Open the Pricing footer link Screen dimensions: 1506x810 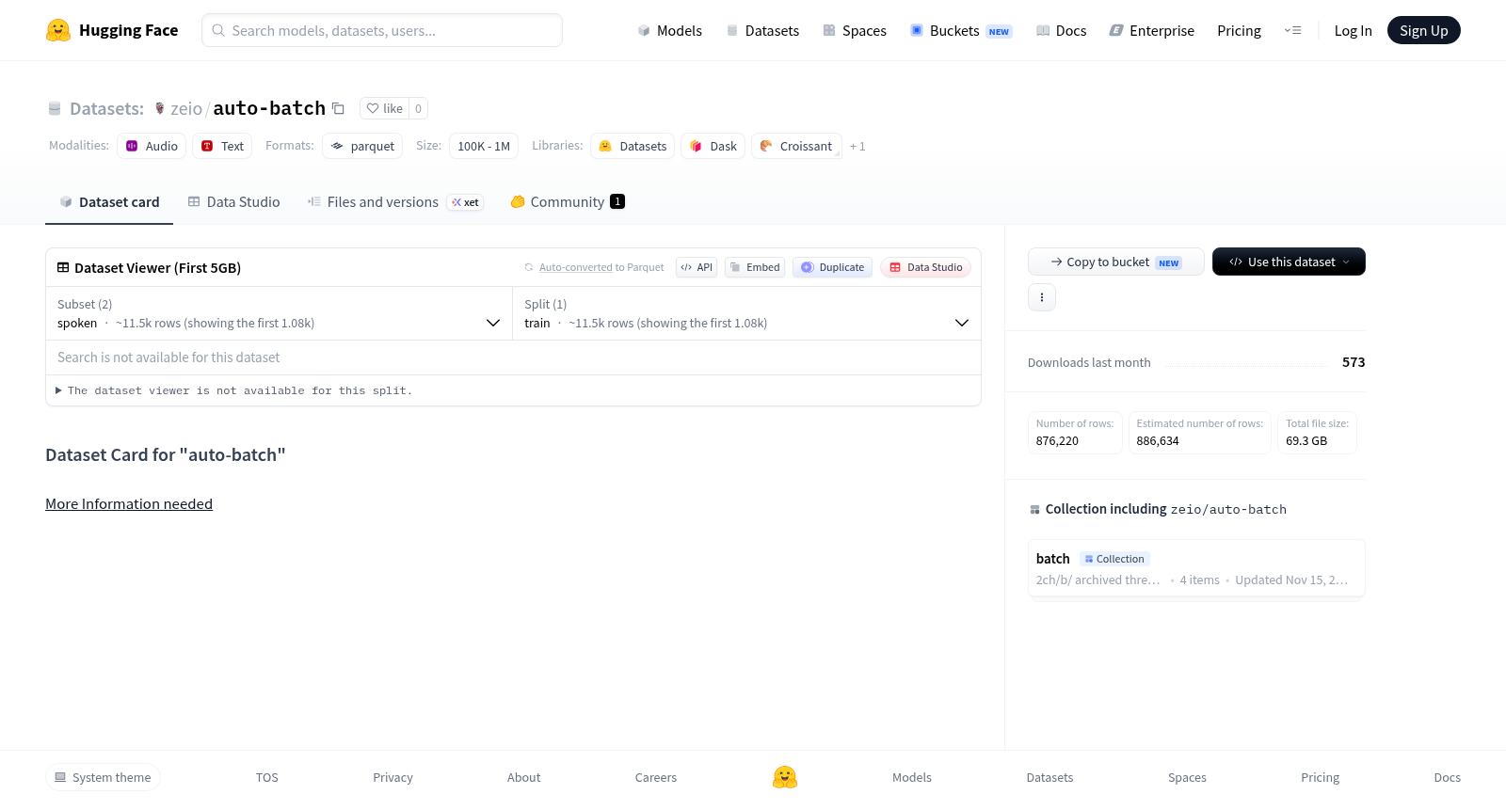(x=1320, y=777)
